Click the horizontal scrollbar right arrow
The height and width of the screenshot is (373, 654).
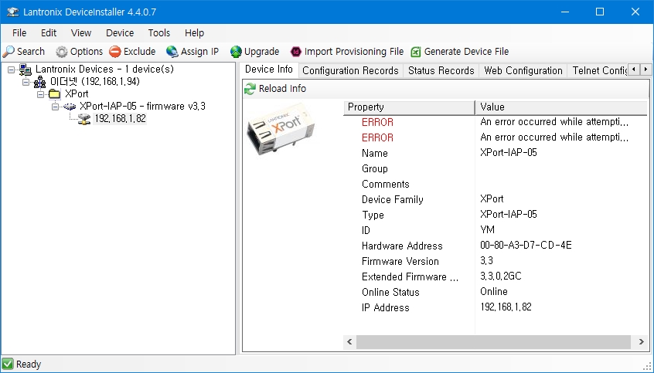[641, 342]
